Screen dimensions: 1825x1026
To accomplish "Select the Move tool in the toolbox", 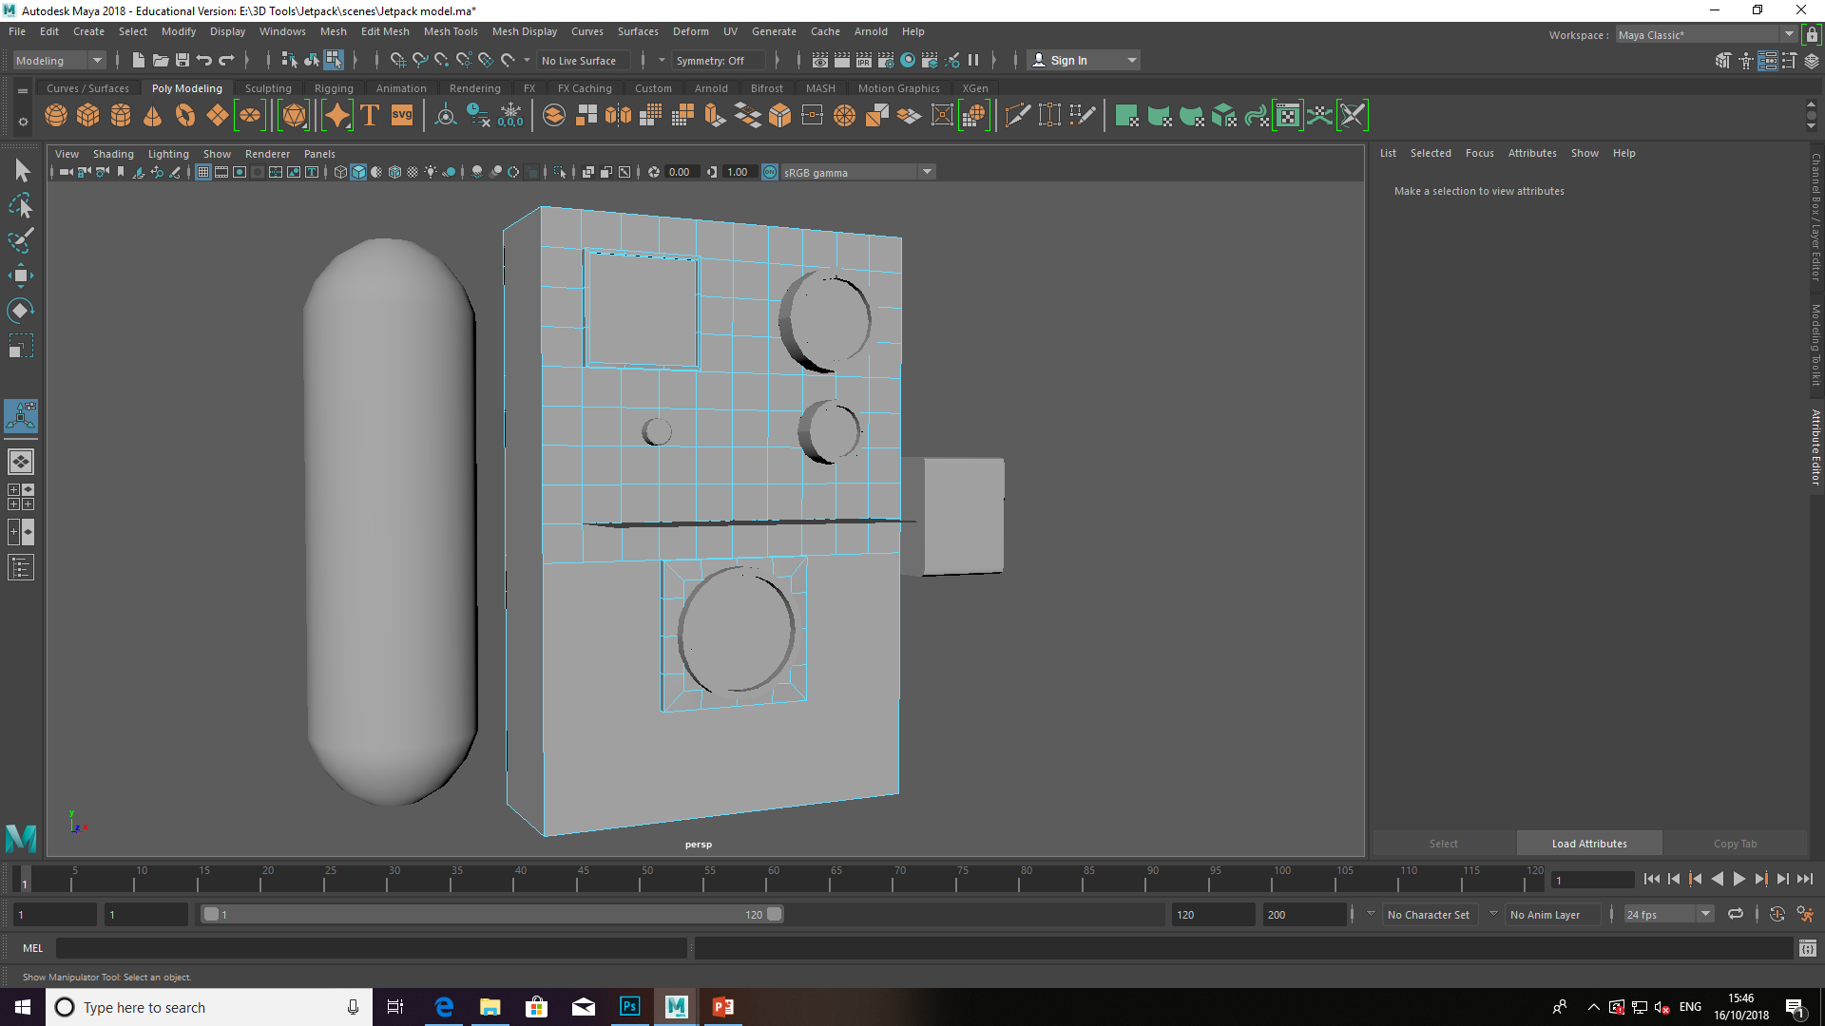I will (x=21, y=276).
